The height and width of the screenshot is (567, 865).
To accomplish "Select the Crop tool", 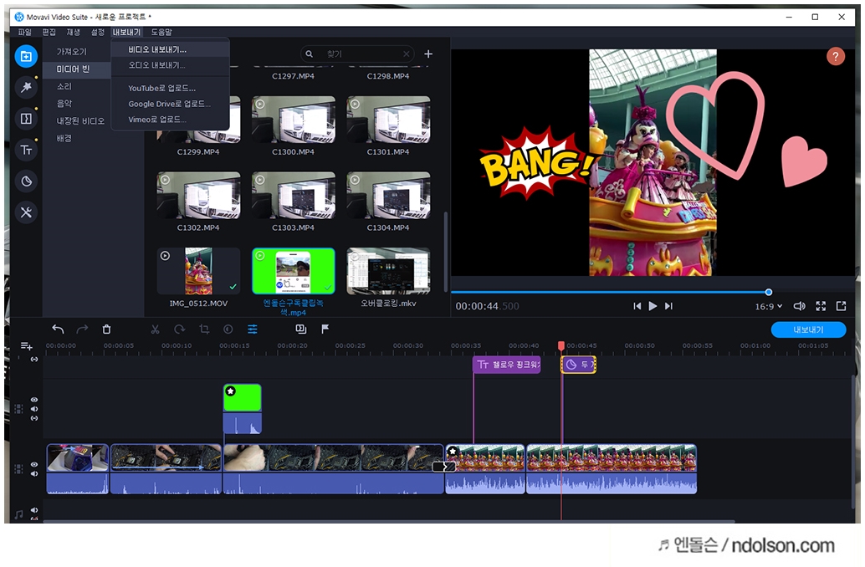I will [204, 329].
